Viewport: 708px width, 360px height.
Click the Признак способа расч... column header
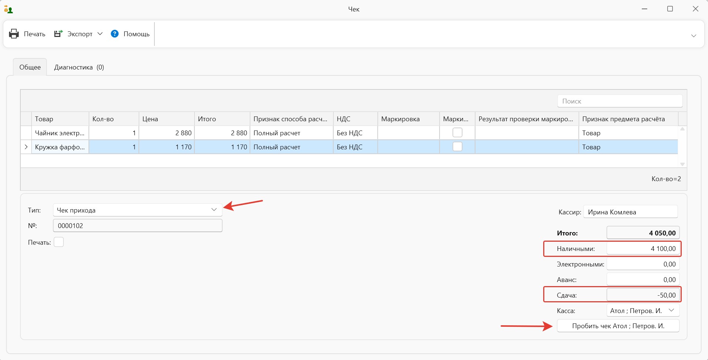pyautogui.click(x=292, y=119)
